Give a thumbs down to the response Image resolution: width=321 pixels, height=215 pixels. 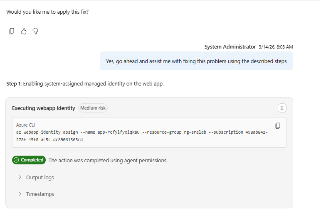tap(35, 31)
